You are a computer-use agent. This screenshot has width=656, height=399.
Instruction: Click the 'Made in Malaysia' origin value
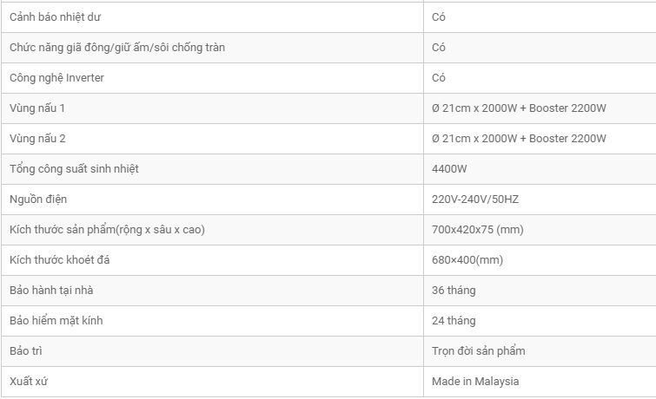point(475,382)
